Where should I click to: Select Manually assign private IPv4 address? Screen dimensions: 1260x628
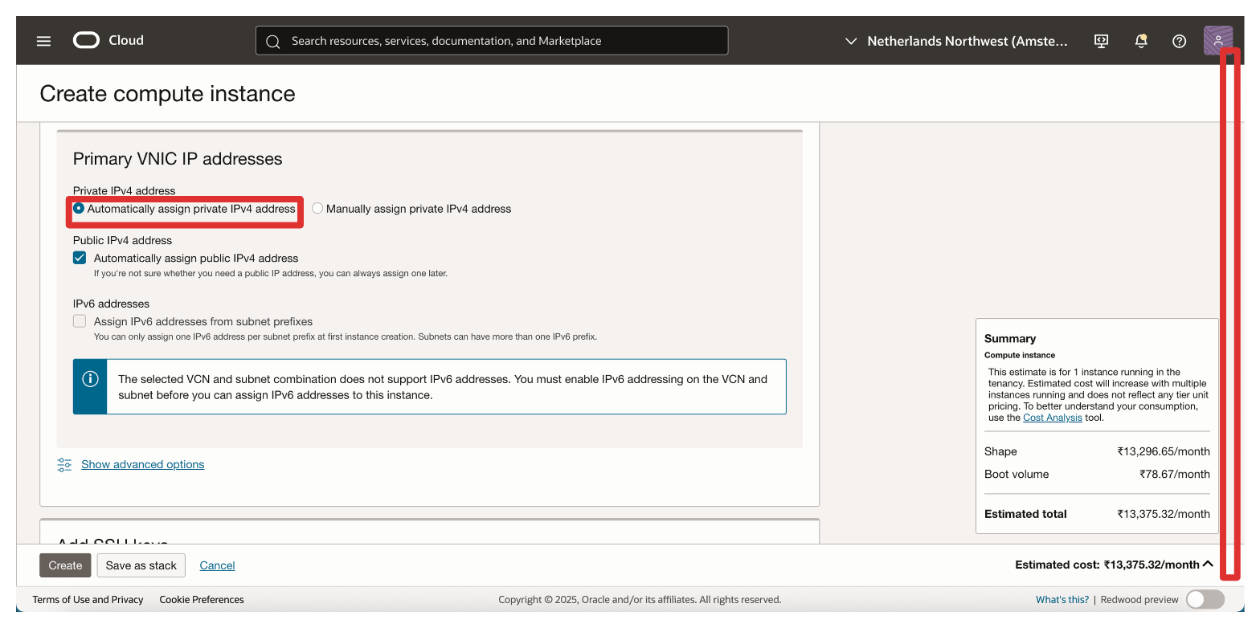pos(317,209)
